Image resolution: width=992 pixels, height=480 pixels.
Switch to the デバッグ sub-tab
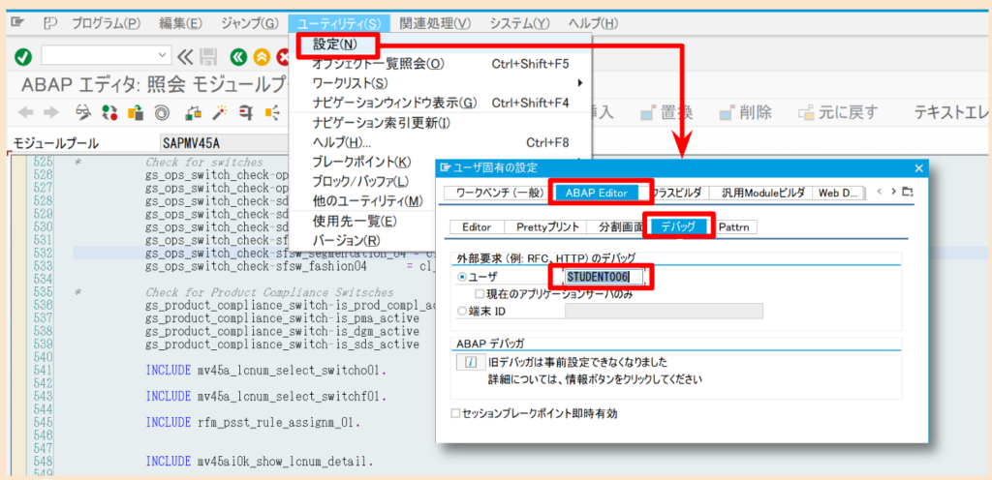pyautogui.click(x=678, y=227)
